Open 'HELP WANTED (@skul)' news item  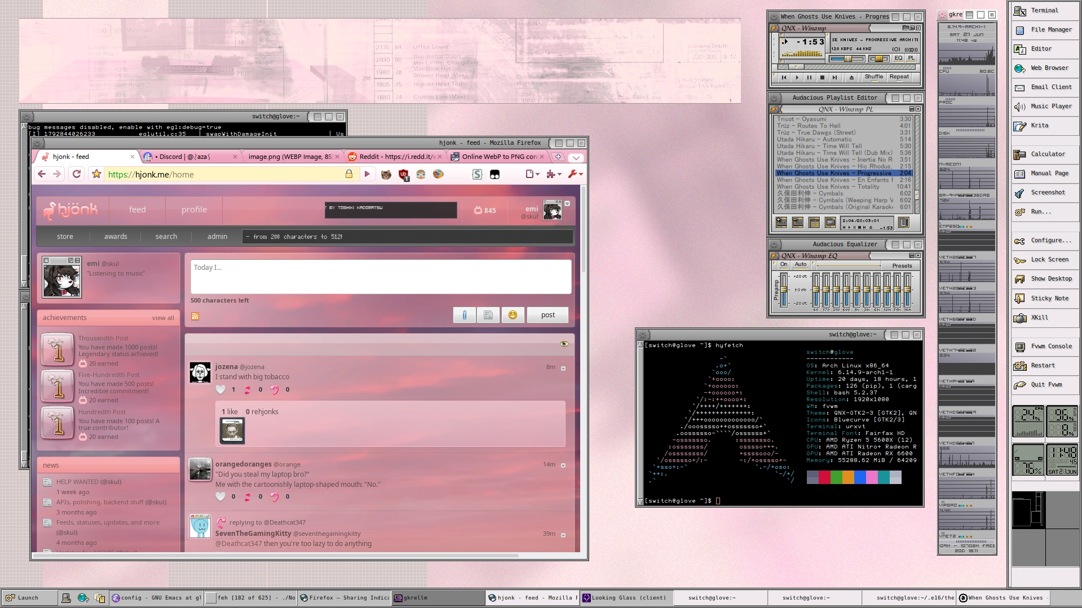(89, 482)
